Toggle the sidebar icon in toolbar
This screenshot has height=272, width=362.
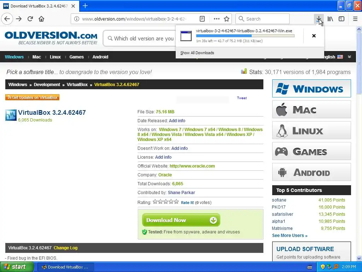click(341, 19)
